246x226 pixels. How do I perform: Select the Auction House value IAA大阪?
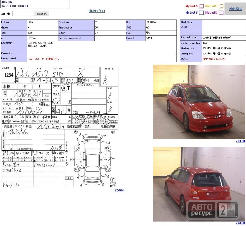coord(217,38)
